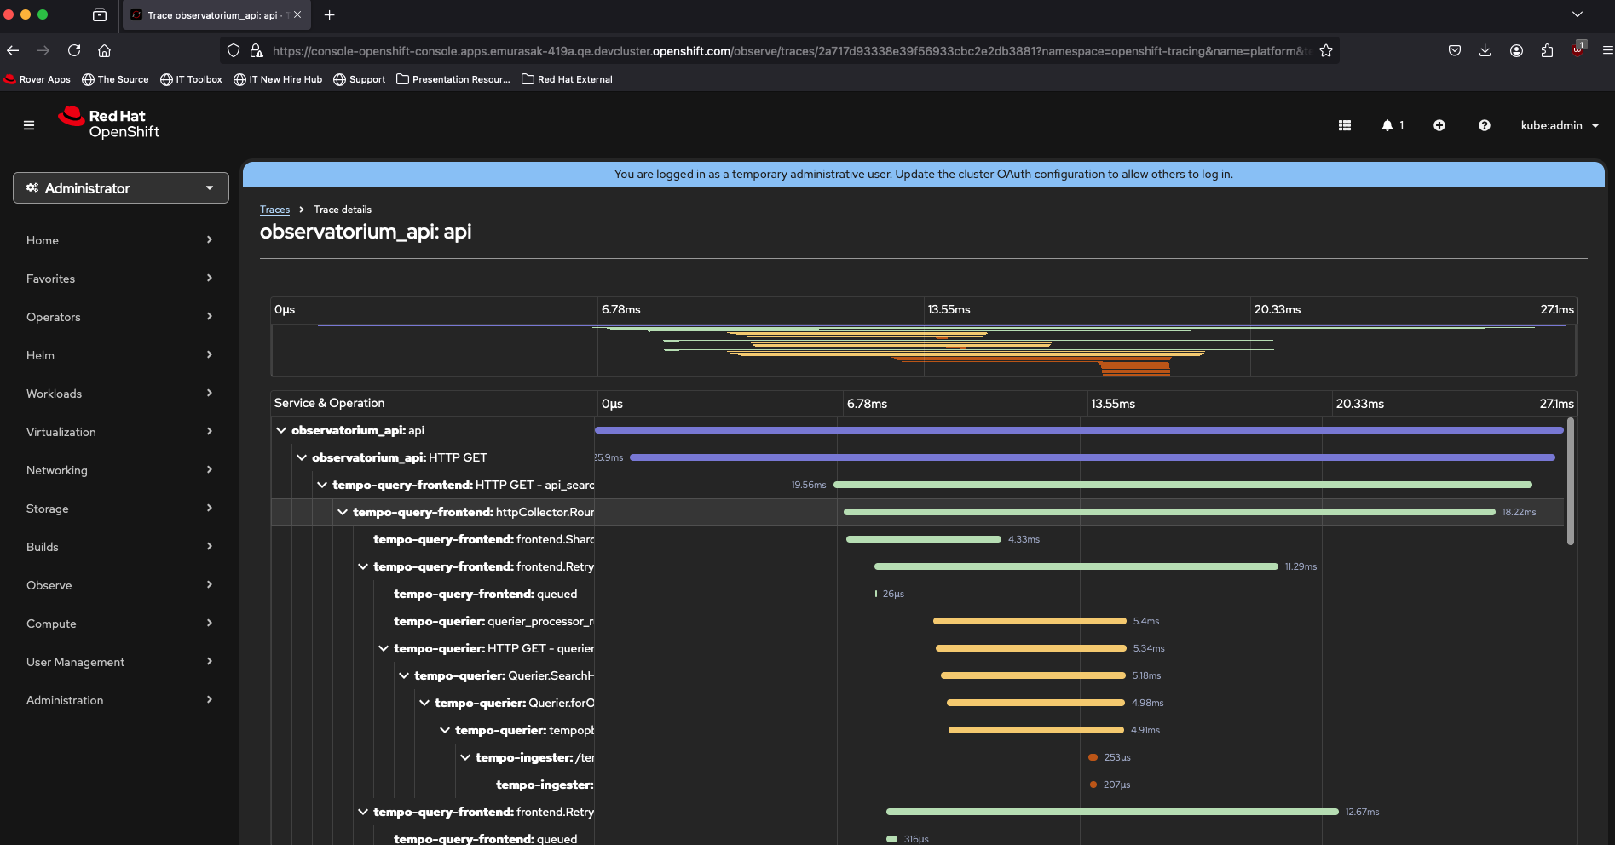Screen dimensions: 1615x845
Task: Open the browser extensions menu
Action: (x=1547, y=50)
